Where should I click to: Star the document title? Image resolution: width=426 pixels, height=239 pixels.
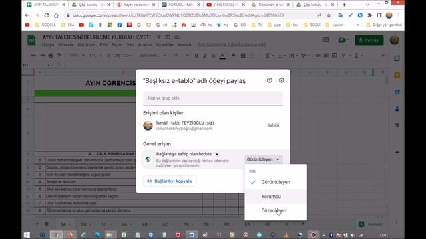tap(159, 37)
